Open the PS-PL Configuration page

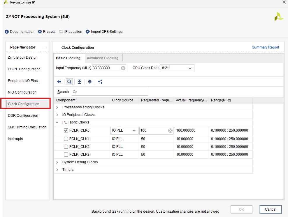tap(24, 69)
